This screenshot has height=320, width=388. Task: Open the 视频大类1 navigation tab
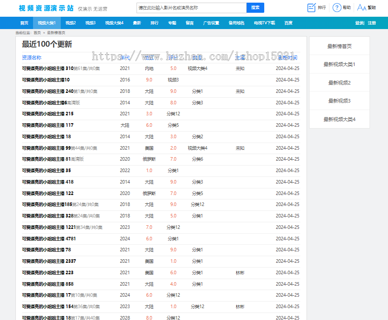coord(47,23)
